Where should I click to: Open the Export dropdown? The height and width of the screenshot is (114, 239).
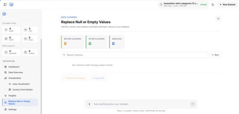click(x=98, y=78)
